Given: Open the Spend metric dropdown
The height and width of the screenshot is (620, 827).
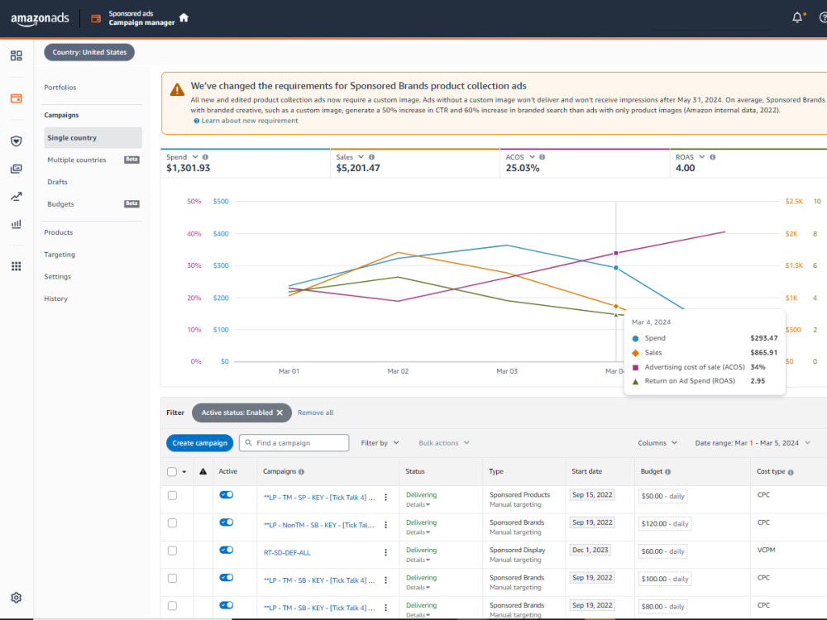Looking at the screenshot, I should coord(195,157).
